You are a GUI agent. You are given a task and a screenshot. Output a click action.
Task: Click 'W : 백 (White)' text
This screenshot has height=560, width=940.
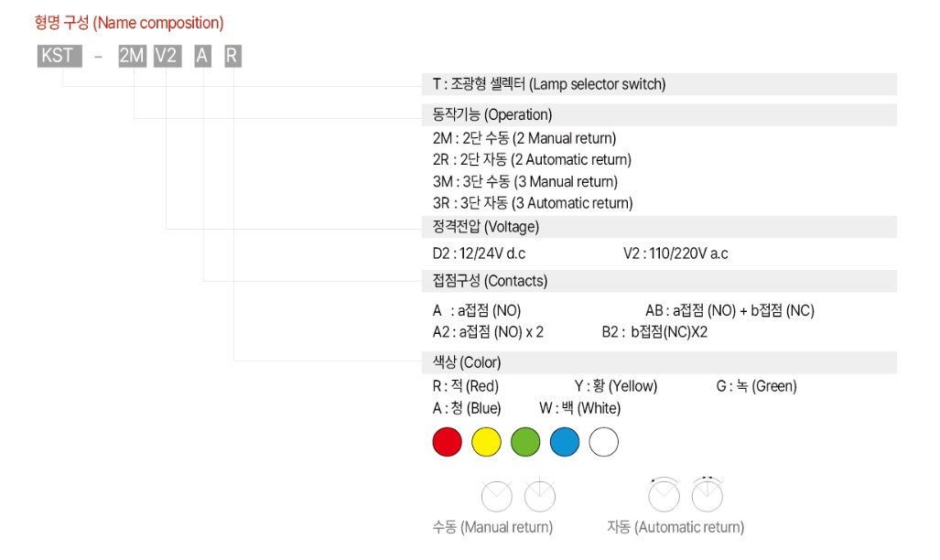(579, 408)
